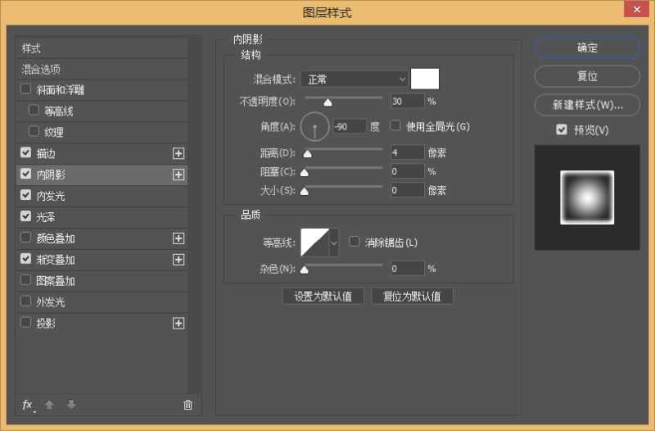
Task: Click plus icon next to 描边
Action: (x=178, y=153)
